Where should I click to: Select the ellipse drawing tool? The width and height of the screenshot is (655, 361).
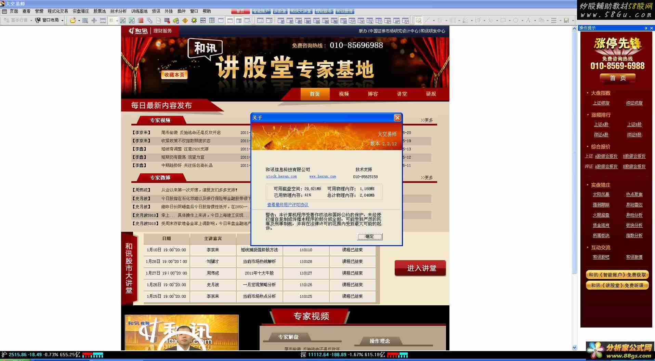point(516,21)
